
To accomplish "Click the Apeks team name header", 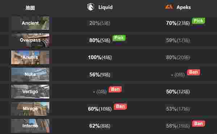I will point(184,7).
